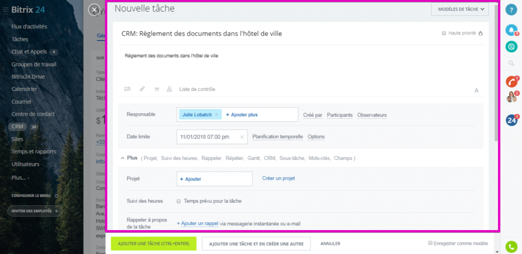Click Configurer le menu
Viewport: 522px width, 254px height.
tap(32, 196)
